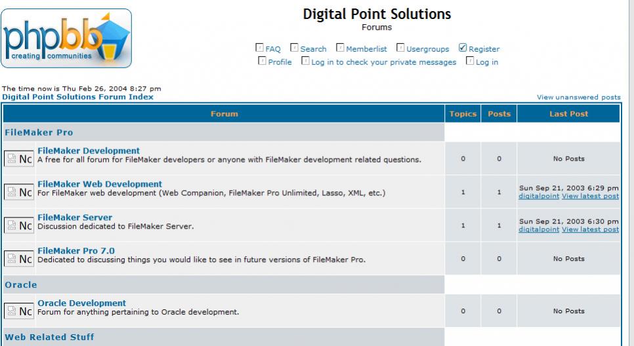Open the Oracle category link
This screenshot has width=634, height=346.
tap(21, 285)
